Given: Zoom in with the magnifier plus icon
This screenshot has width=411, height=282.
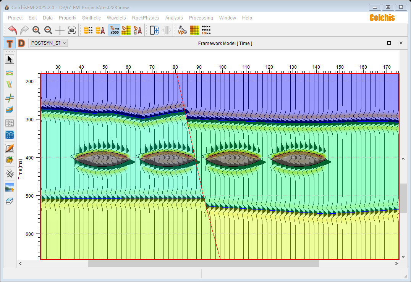Looking at the screenshot, I should click(36, 30).
